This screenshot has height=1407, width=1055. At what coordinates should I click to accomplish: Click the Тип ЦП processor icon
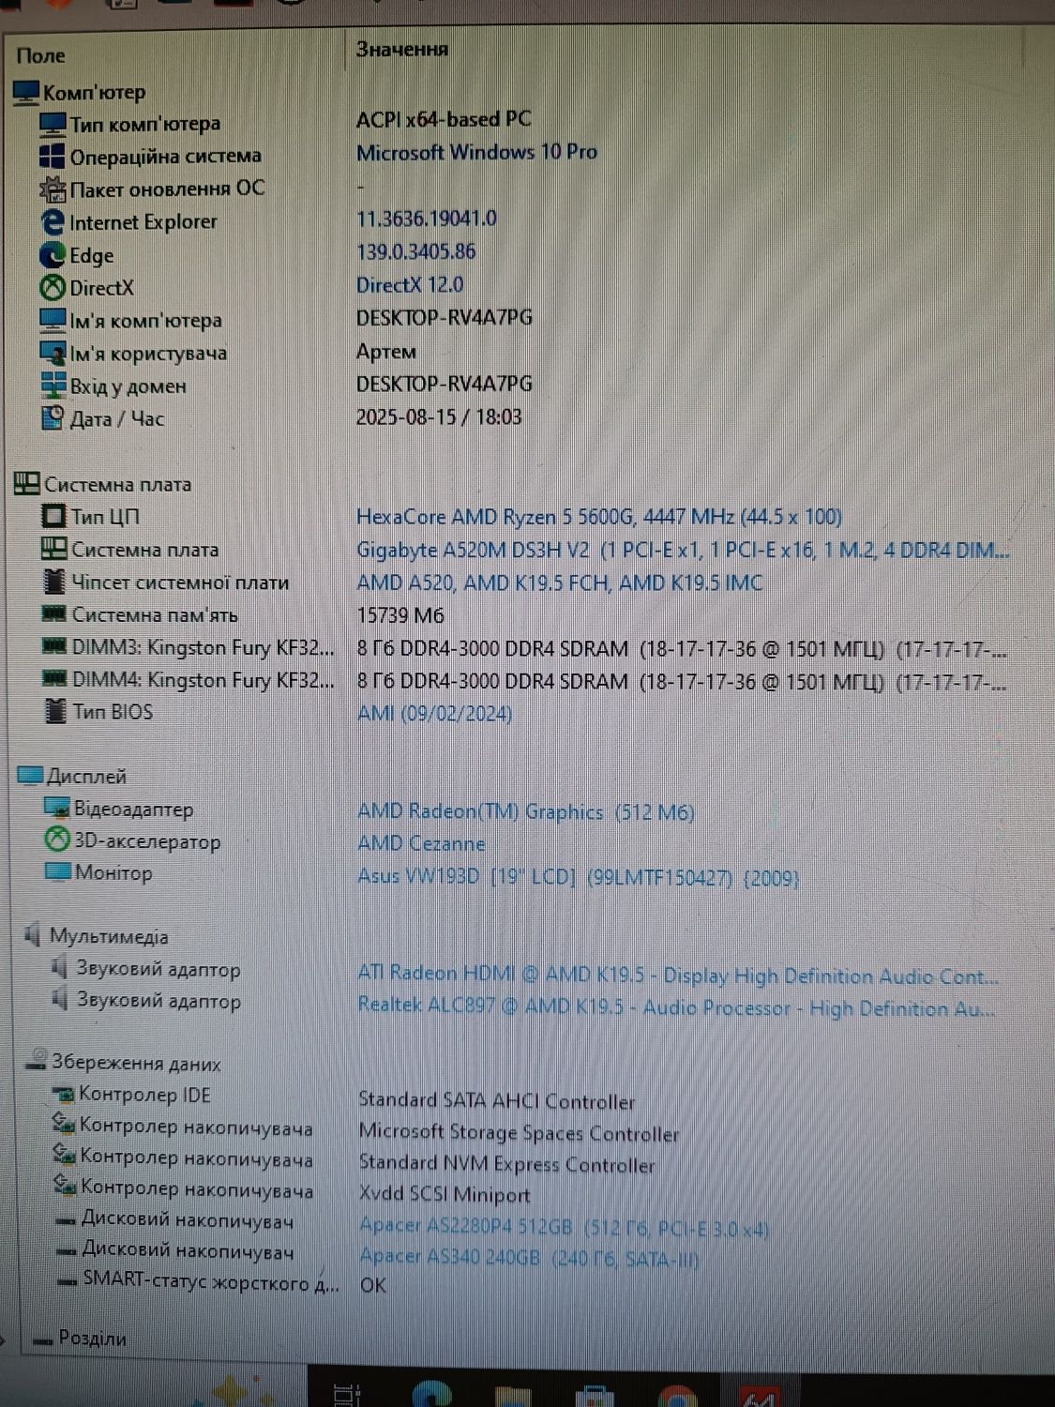[x=54, y=516]
